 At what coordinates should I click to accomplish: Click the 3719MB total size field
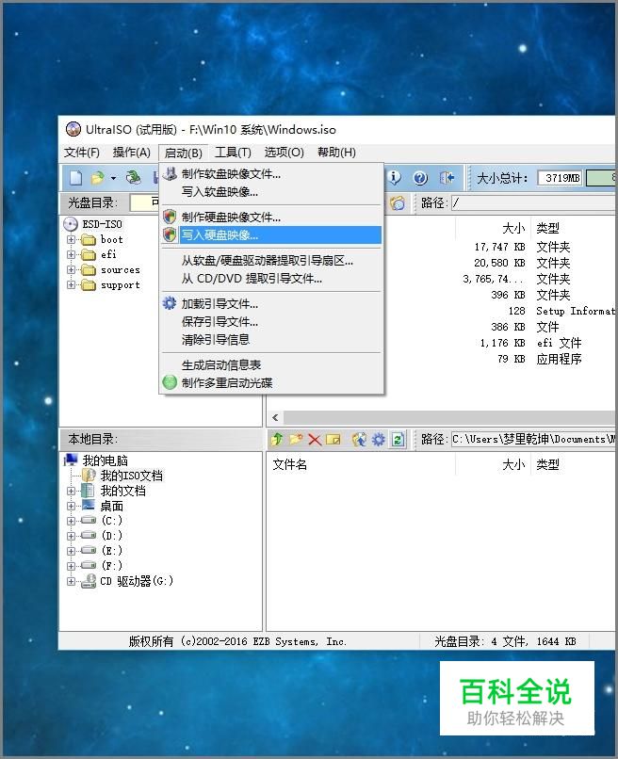[561, 178]
